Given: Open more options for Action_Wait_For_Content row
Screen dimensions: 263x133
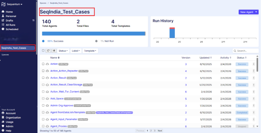Looking at the screenshot, I should pyautogui.click(x=254, y=92).
